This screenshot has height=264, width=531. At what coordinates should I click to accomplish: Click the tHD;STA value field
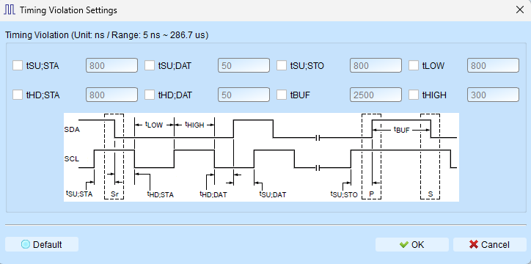(111, 95)
